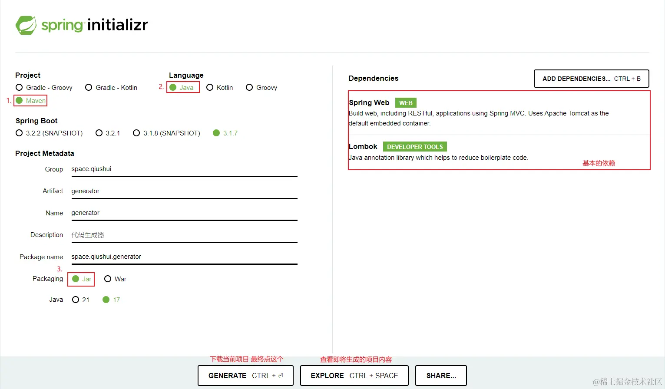The width and height of the screenshot is (665, 389).
Task: Select Spring Boot version 3.2.1
Action: click(x=108, y=133)
